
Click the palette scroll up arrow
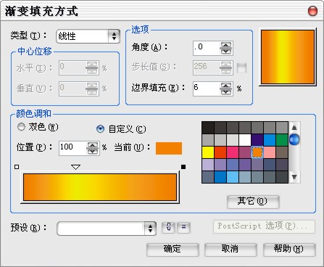tap(294, 127)
